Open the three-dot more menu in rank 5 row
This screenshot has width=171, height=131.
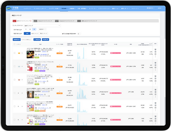155,110
